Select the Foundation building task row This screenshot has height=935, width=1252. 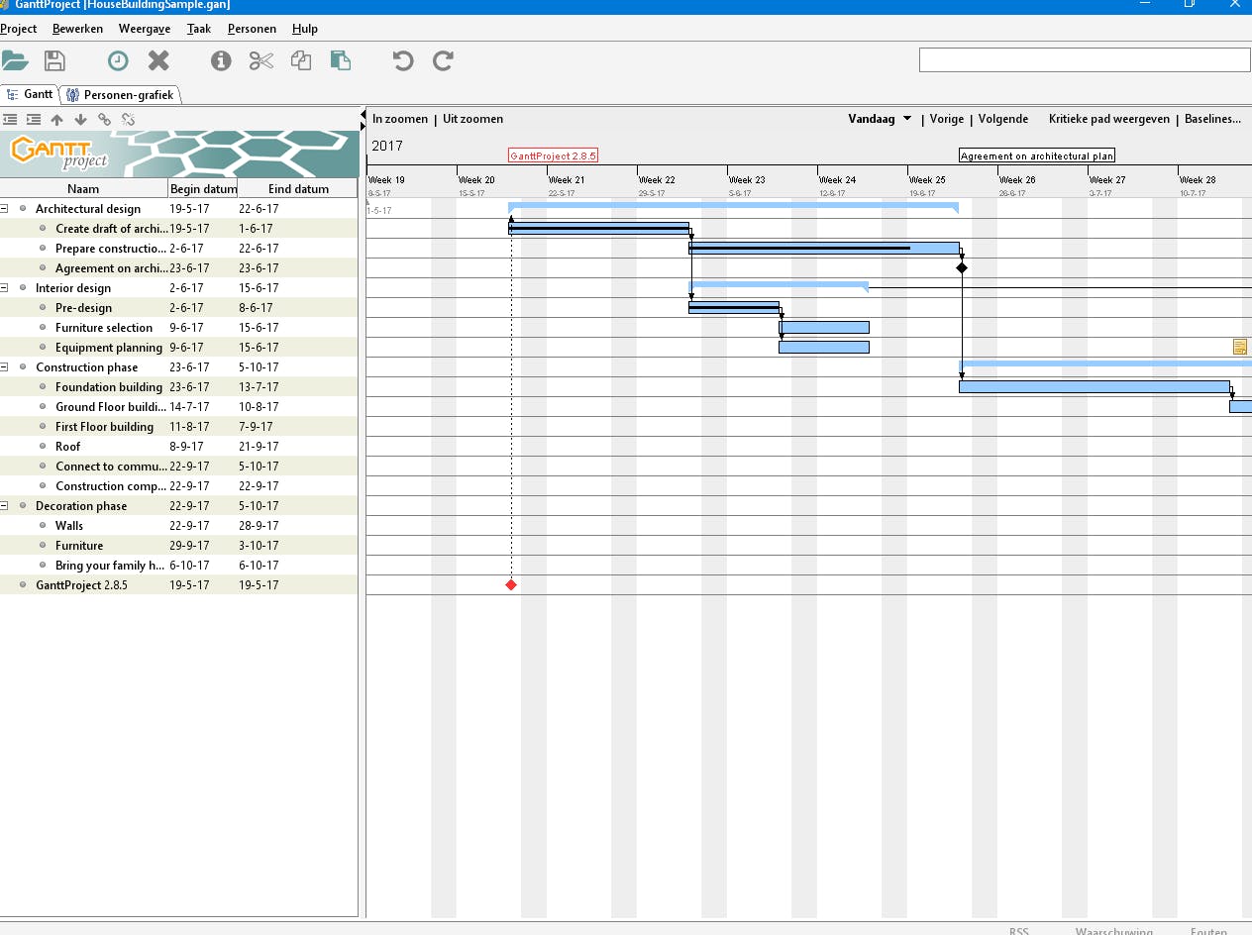[109, 387]
